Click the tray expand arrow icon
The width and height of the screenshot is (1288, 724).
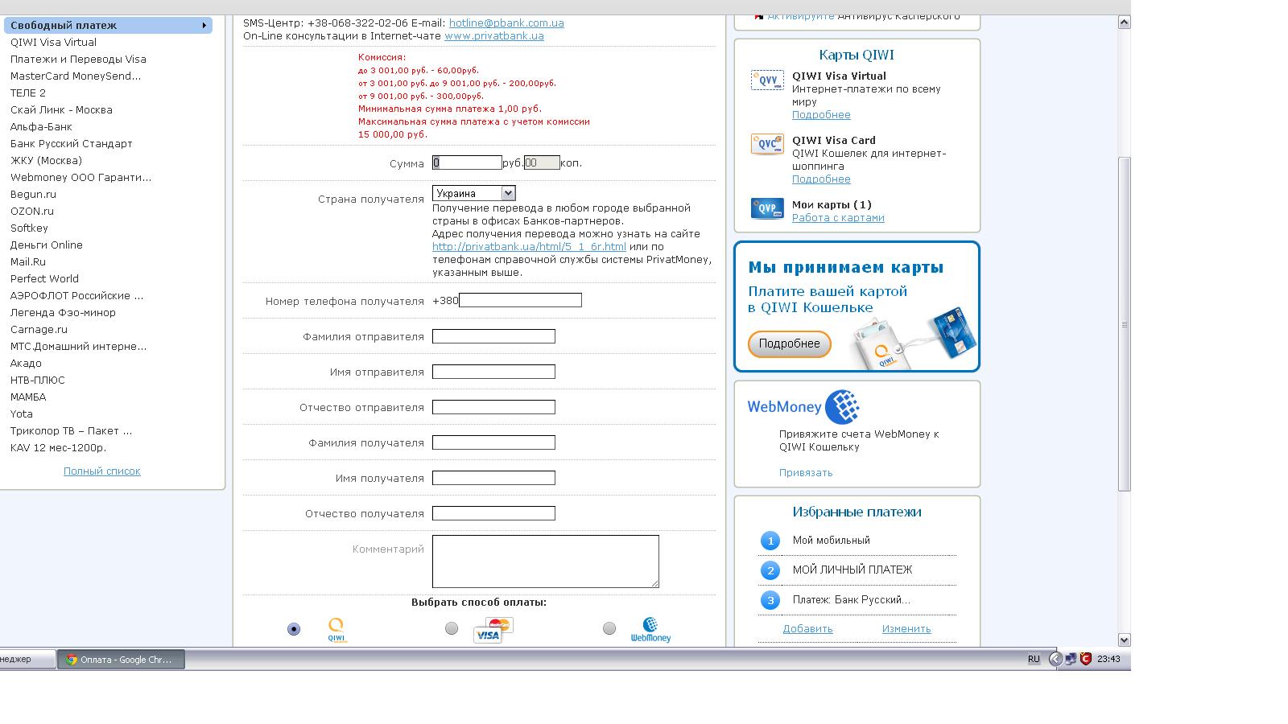tap(1055, 659)
